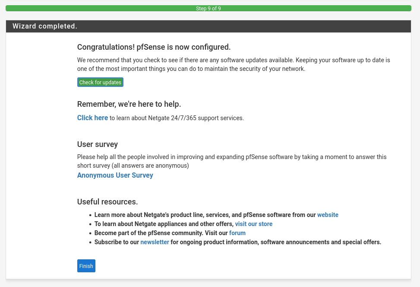Click the 'Become part of the pfSense community' text

[161, 233]
